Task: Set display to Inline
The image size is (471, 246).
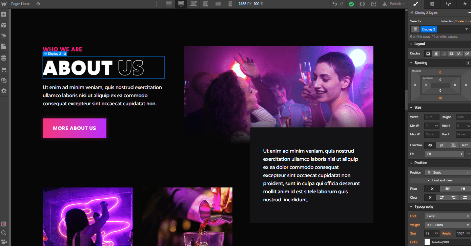Action: click(459, 53)
